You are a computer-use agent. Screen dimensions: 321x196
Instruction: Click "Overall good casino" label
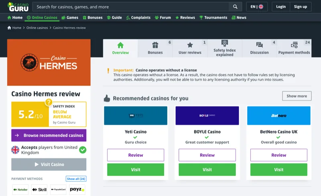[x=279, y=142]
